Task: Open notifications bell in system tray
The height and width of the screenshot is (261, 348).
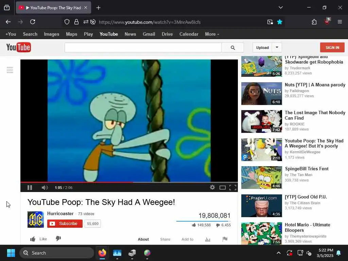Action: click(339, 253)
